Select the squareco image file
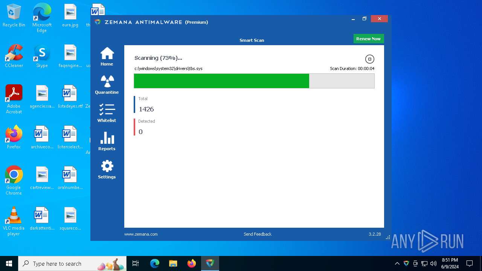Image resolution: width=482 pixels, height=271 pixels. (x=70, y=219)
